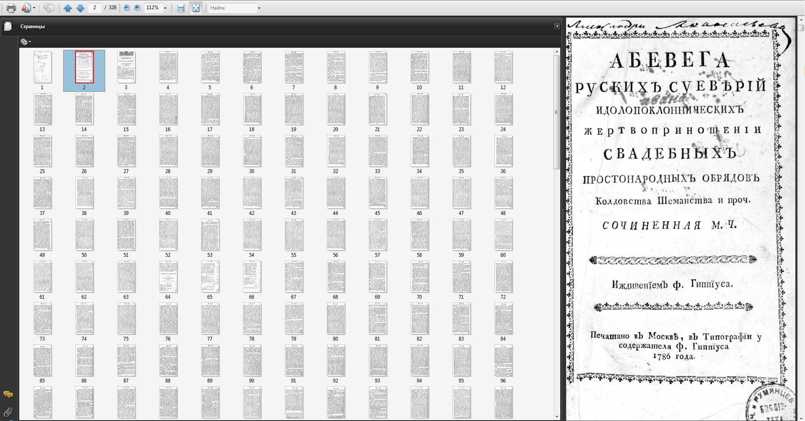
Task: Open page thumbnail 66
Action: point(252,276)
